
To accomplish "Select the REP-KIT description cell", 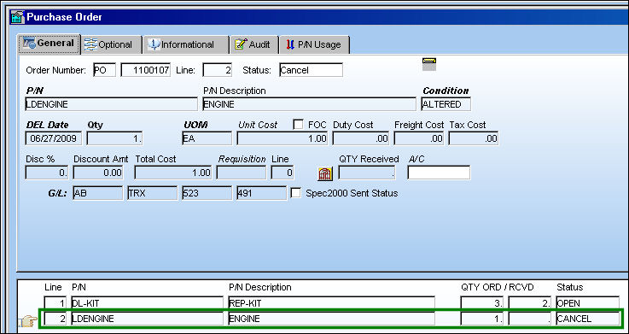I will tap(331, 303).
